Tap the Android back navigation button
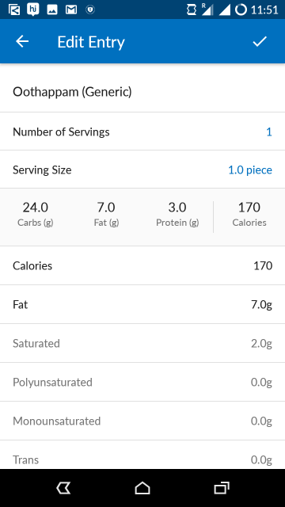Screen dimensions: 285x507 tap(63, 488)
